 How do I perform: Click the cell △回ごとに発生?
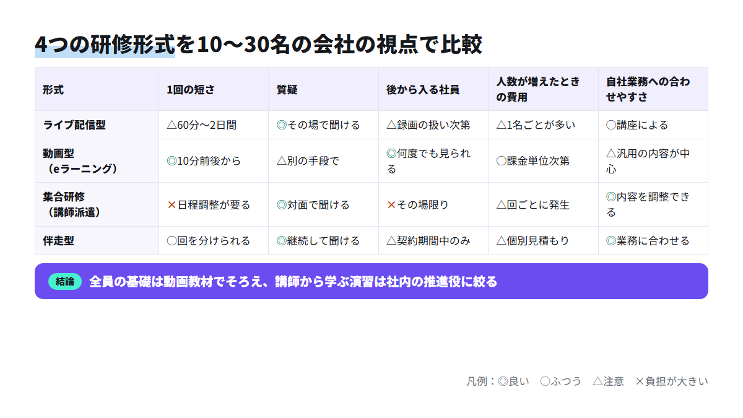point(543,204)
